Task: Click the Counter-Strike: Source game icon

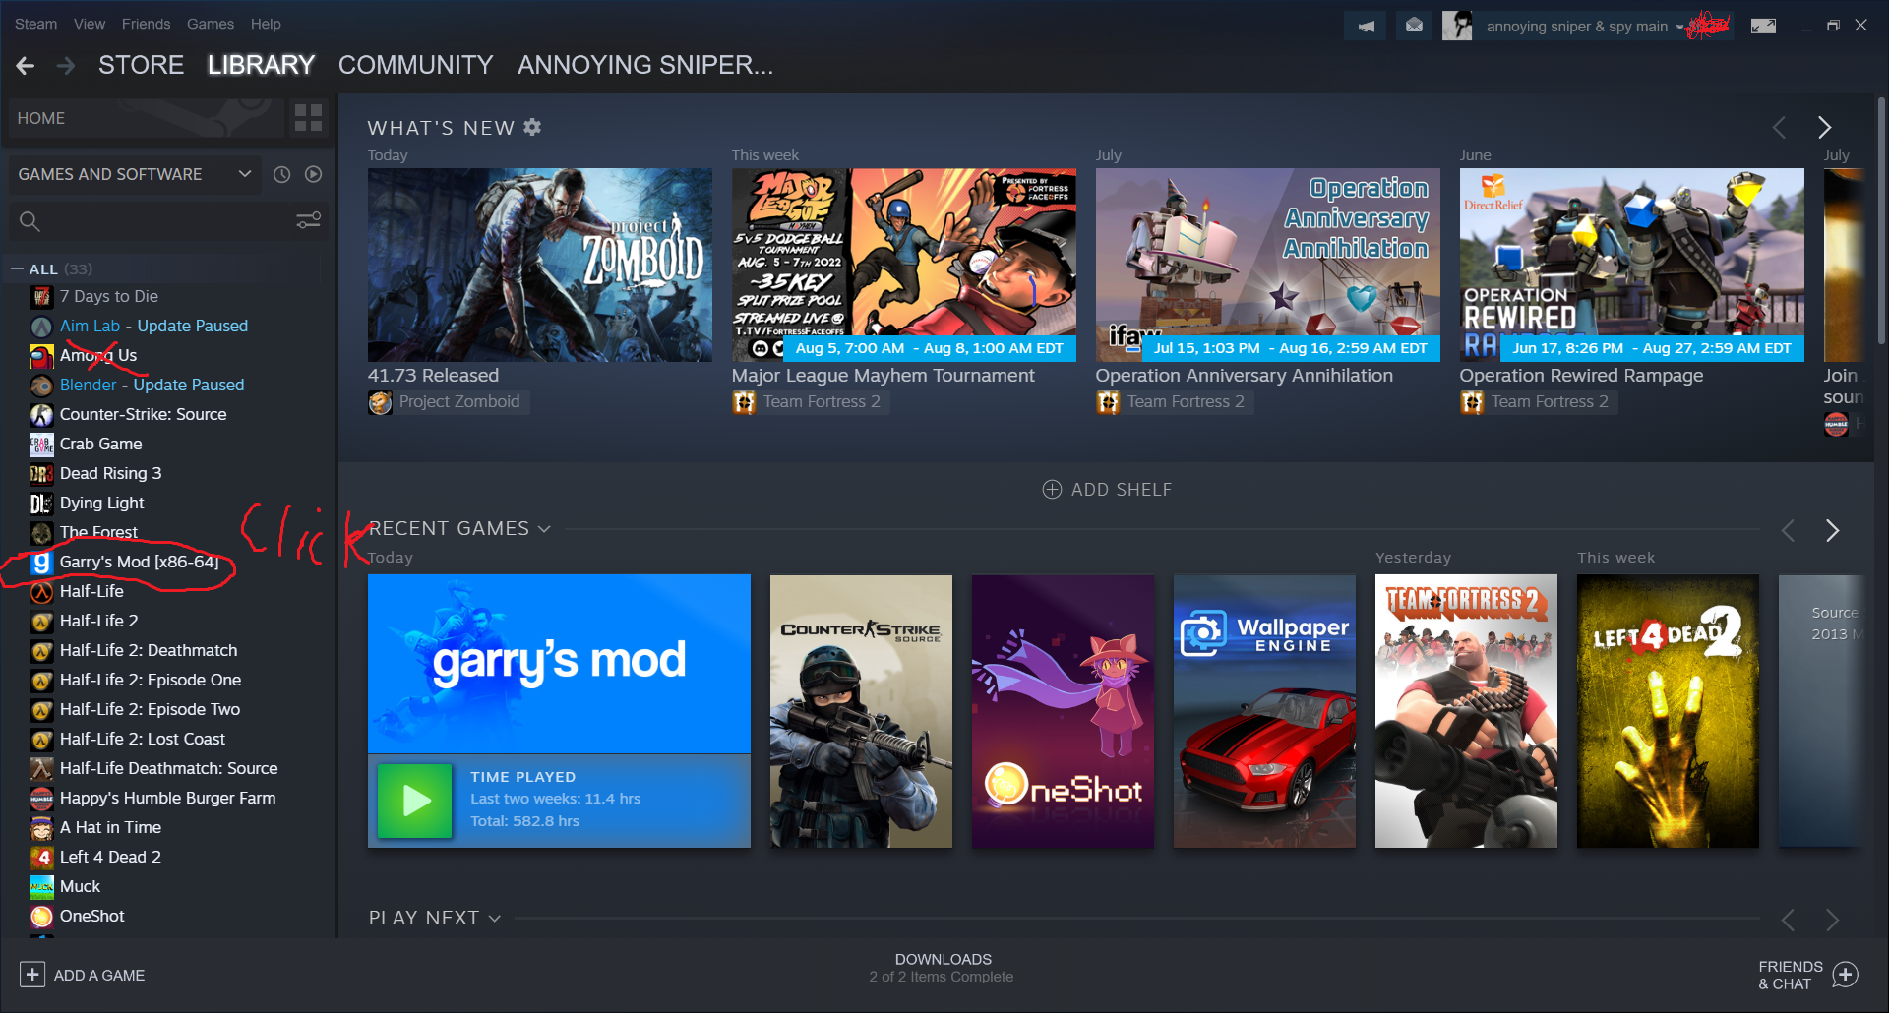Action: coord(41,415)
